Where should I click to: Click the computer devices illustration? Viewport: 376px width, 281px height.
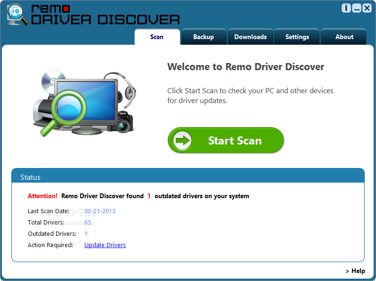tap(84, 103)
